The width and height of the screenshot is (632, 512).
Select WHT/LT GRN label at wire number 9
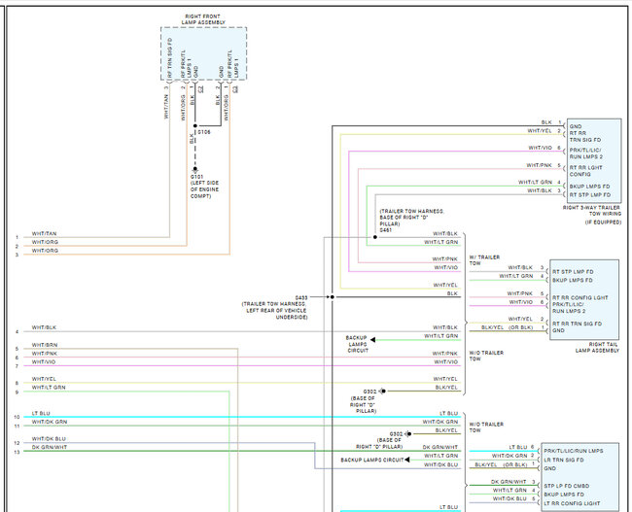tap(49, 388)
